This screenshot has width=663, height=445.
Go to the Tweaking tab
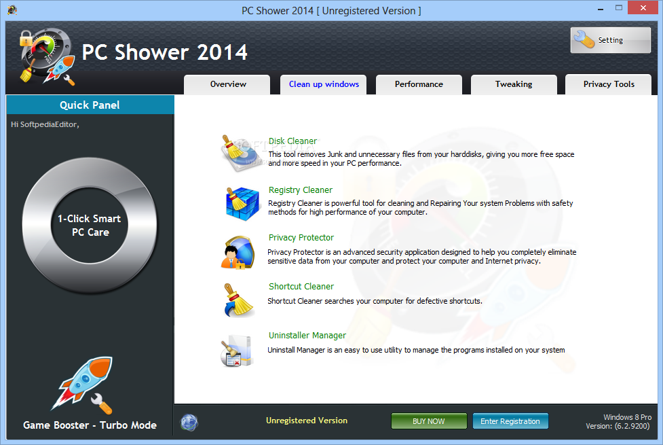coord(514,84)
